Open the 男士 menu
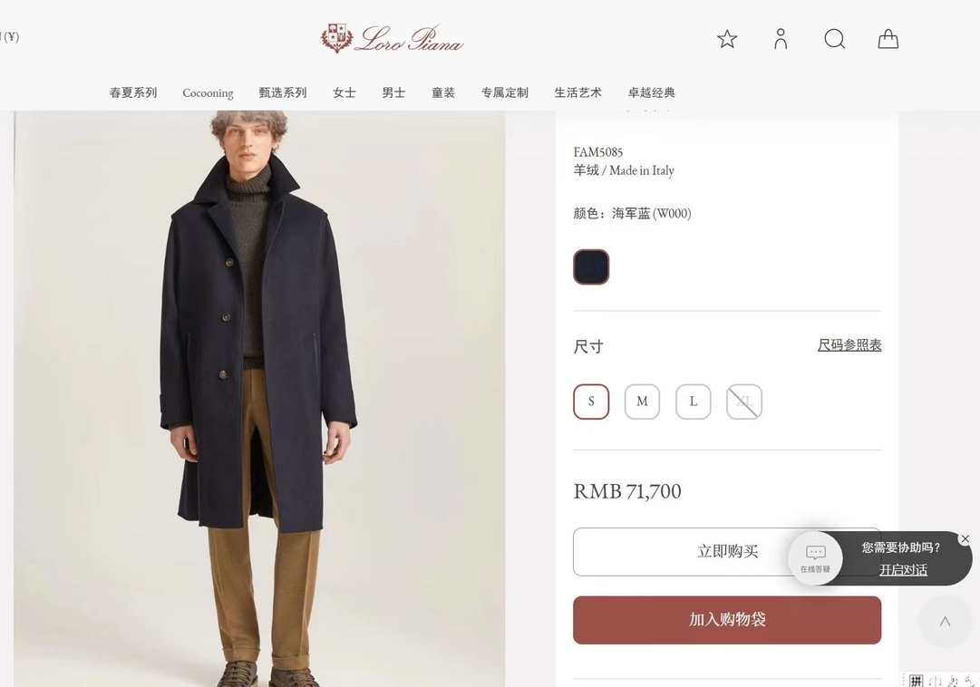Screen dimensions: 980x687 click(x=393, y=92)
